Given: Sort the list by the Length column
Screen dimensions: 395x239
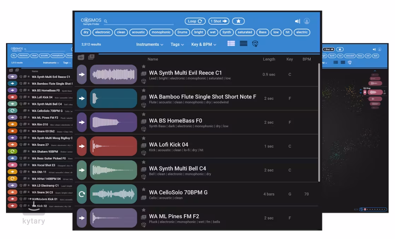Looking at the screenshot, I should pos(269,59).
